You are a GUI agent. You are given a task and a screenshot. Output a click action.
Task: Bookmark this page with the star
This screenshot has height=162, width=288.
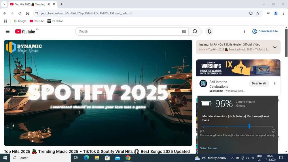tap(258, 13)
